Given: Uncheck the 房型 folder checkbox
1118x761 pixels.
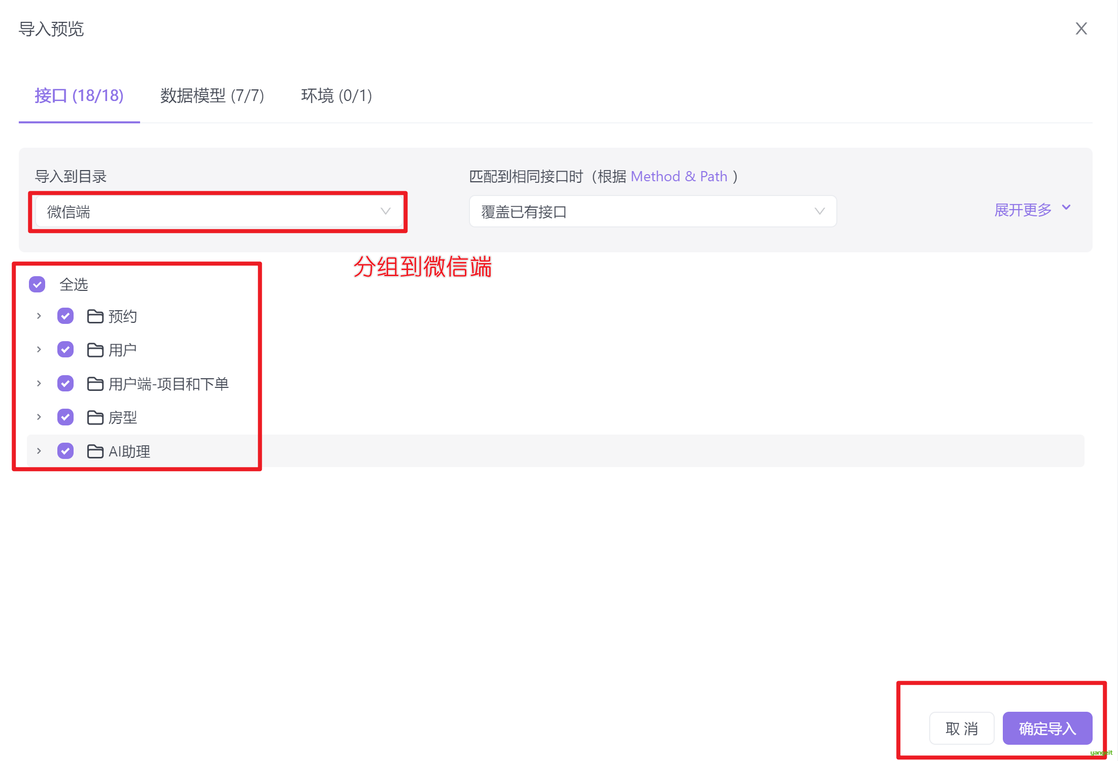Looking at the screenshot, I should (x=65, y=417).
